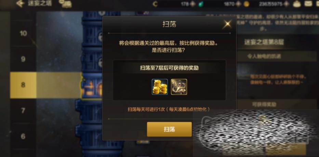Add more next to the 178 currency

click(x=192, y=4)
